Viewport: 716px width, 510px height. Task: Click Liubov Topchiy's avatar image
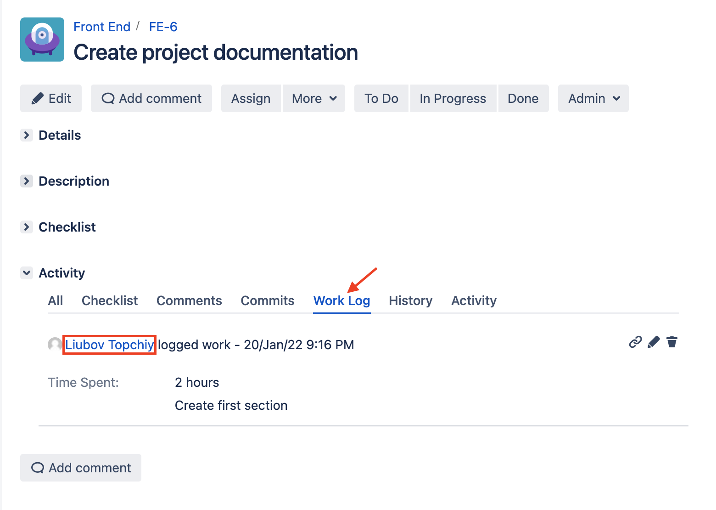point(55,345)
